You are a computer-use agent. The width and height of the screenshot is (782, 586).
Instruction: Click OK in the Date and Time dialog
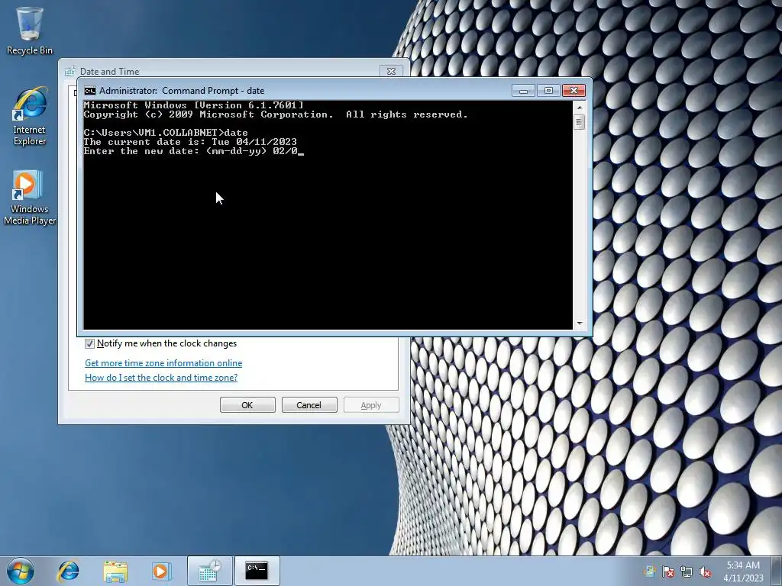[x=247, y=404]
